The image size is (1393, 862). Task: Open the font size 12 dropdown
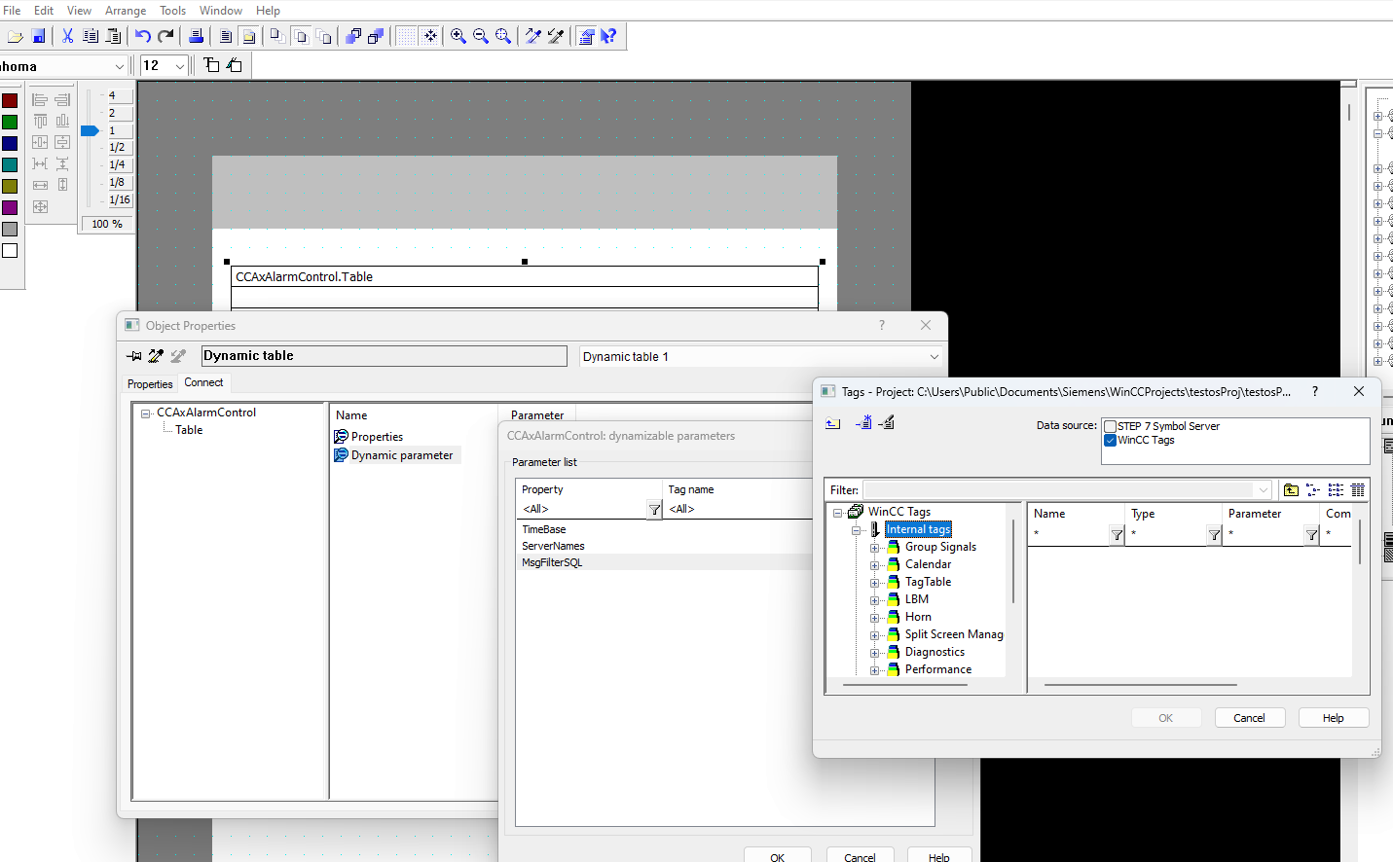179,66
